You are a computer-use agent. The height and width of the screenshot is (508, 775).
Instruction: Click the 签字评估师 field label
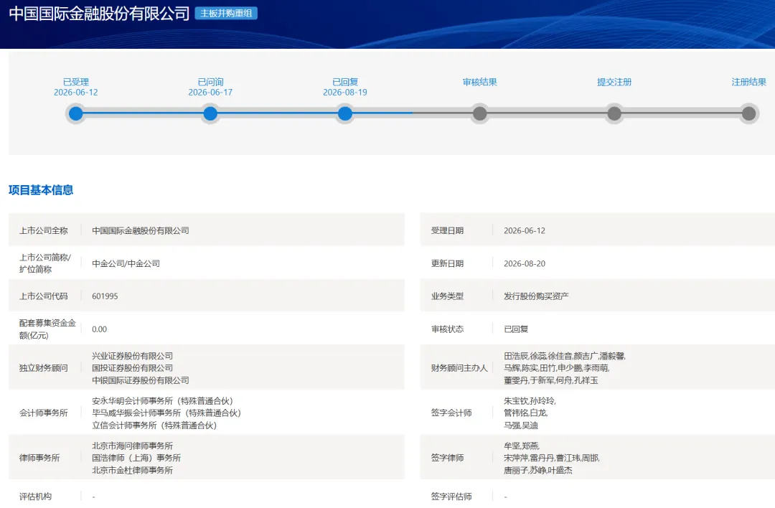pos(451,496)
